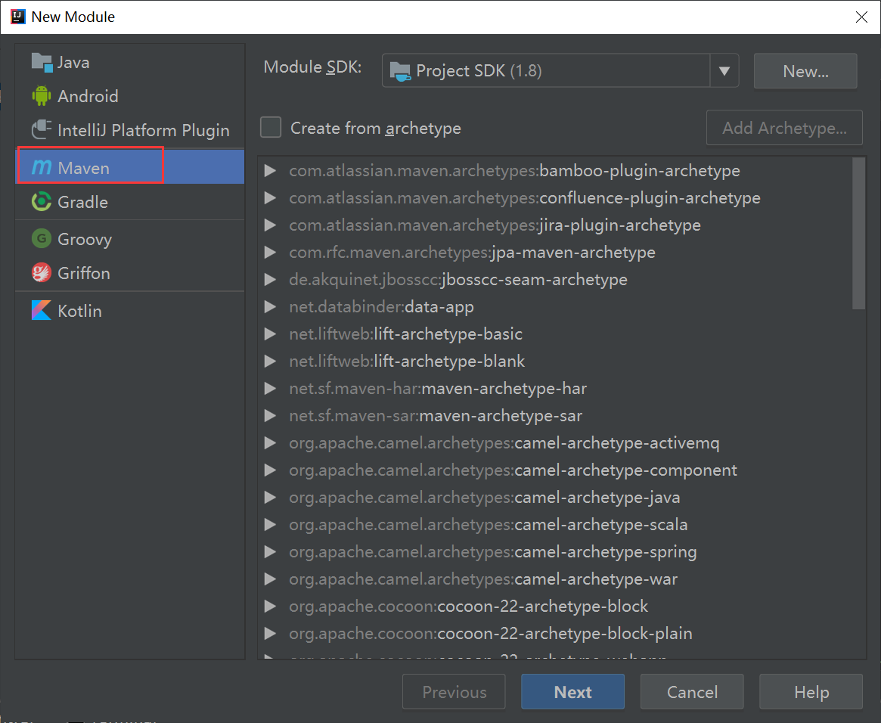Screen dimensions: 881x723
Task: Click the New... SDK button
Action: [x=805, y=71]
